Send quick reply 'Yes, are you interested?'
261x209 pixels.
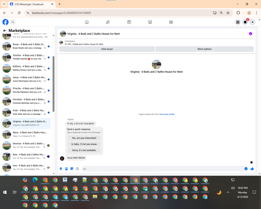[x=84, y=138]
